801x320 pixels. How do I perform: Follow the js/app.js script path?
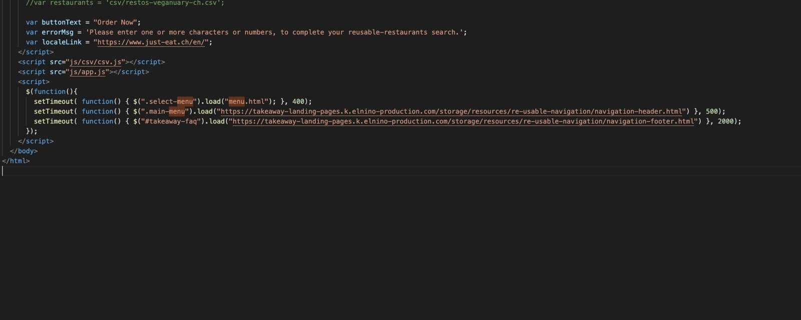(88, 72)
